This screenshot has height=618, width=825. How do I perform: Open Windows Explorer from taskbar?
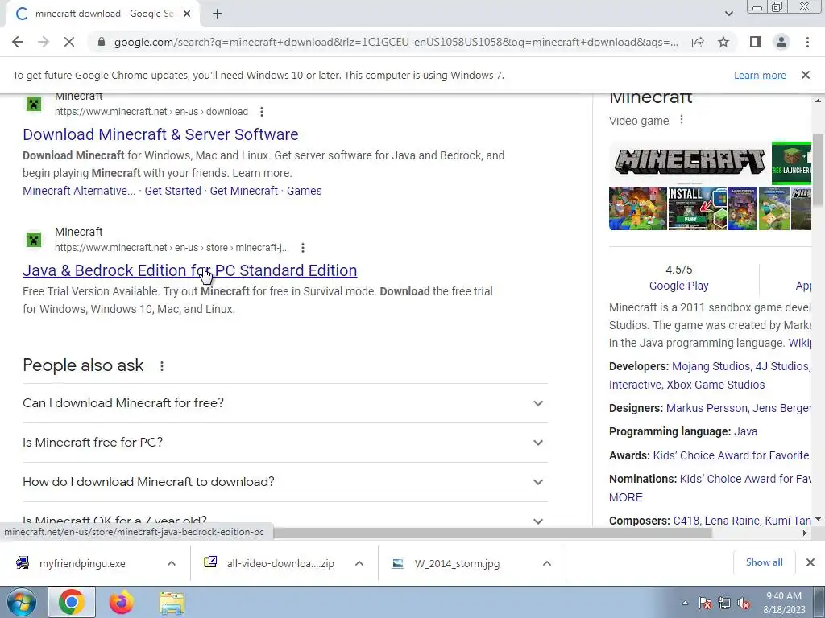[172, 602]
